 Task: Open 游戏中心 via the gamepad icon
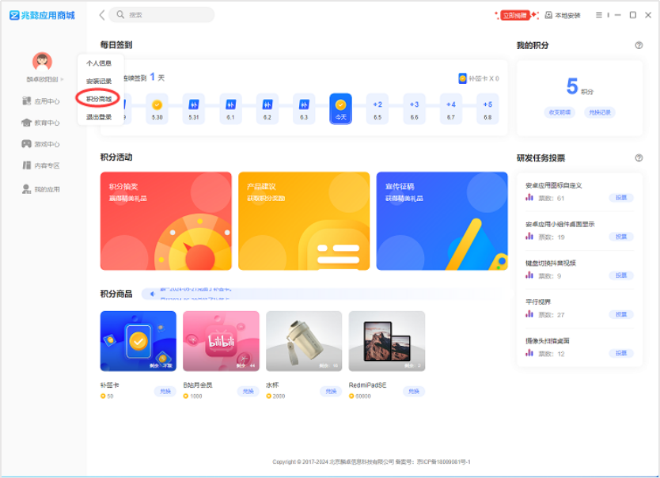(x=27, y=144)
